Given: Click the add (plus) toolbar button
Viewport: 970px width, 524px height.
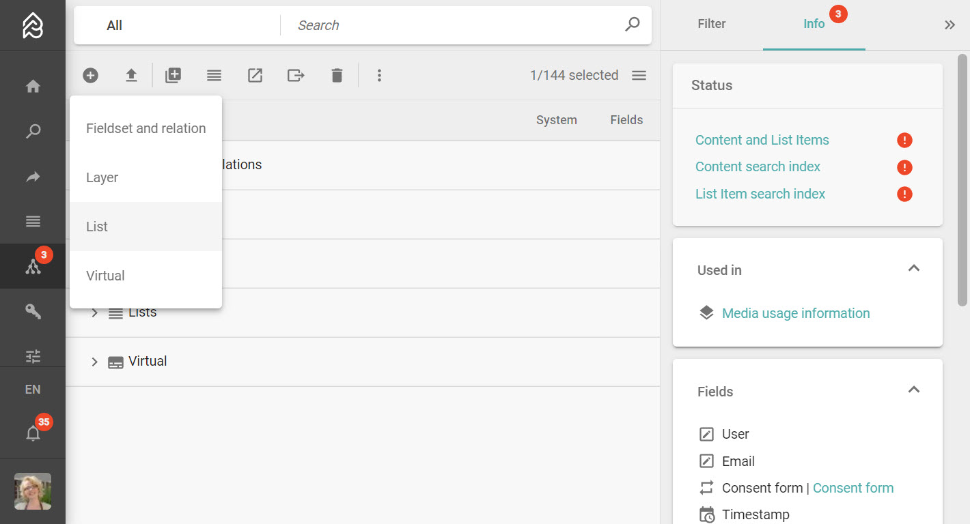Looking at the screenshot, I should click(91, 75).
